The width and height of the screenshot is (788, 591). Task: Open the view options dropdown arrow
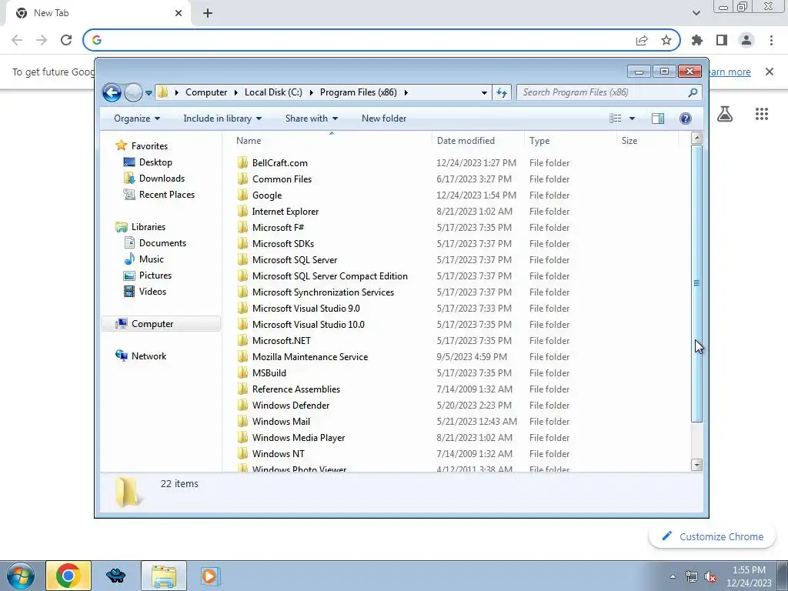(x=633, y=119)
